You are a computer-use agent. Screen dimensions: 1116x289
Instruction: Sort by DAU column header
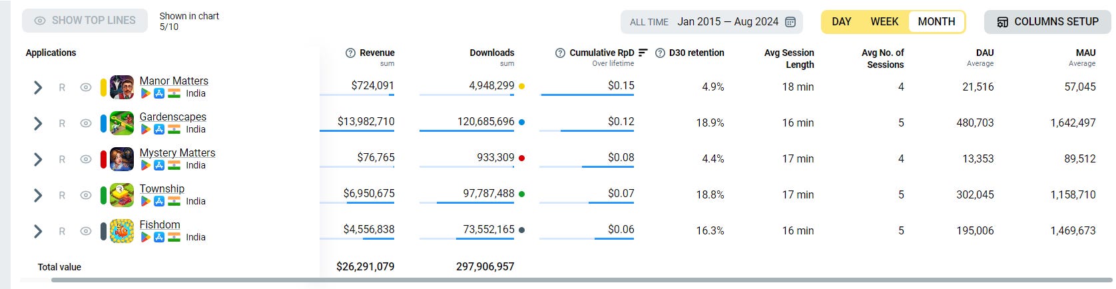point(985,53)
